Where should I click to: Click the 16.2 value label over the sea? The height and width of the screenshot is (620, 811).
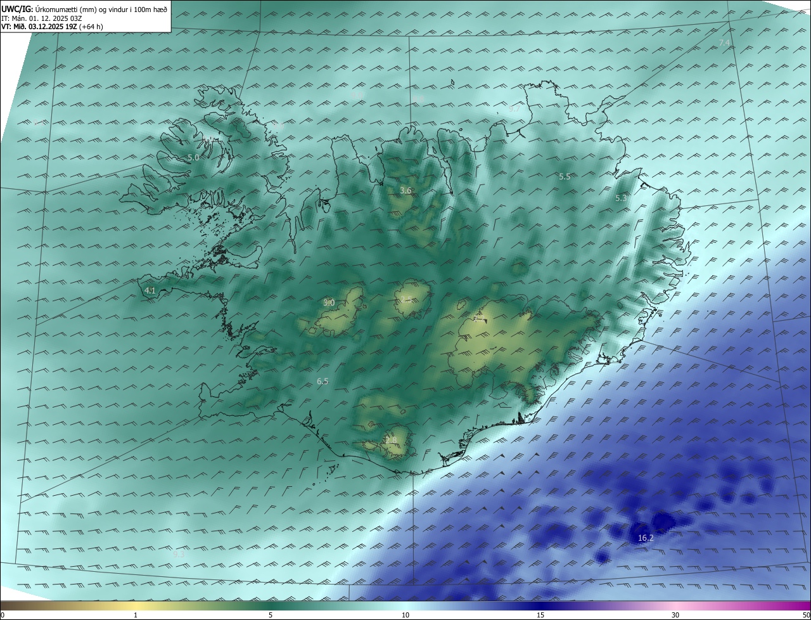[646, 538]
